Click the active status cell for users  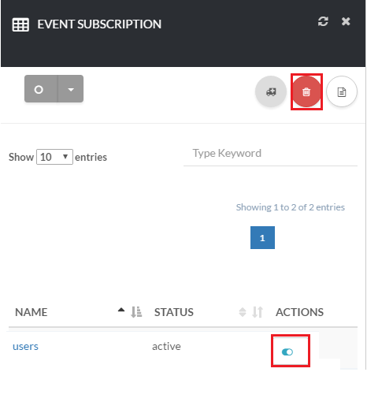click(166, 346)
